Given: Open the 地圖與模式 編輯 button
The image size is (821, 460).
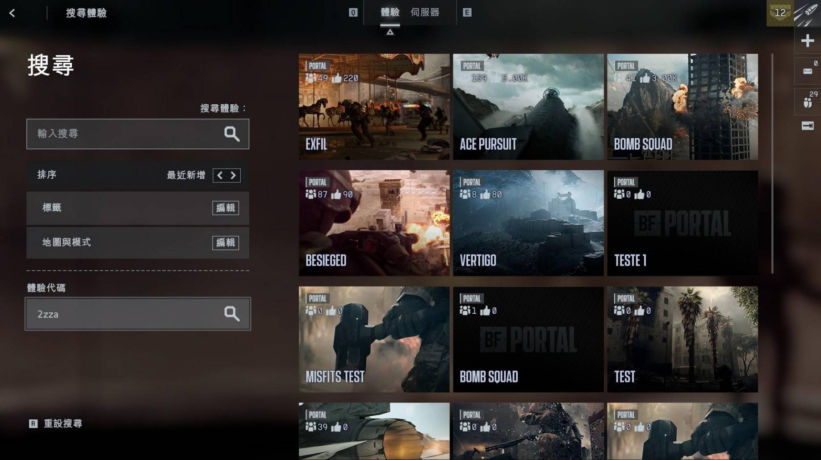Looking at the screenshot, I should [x=225, y=242].
